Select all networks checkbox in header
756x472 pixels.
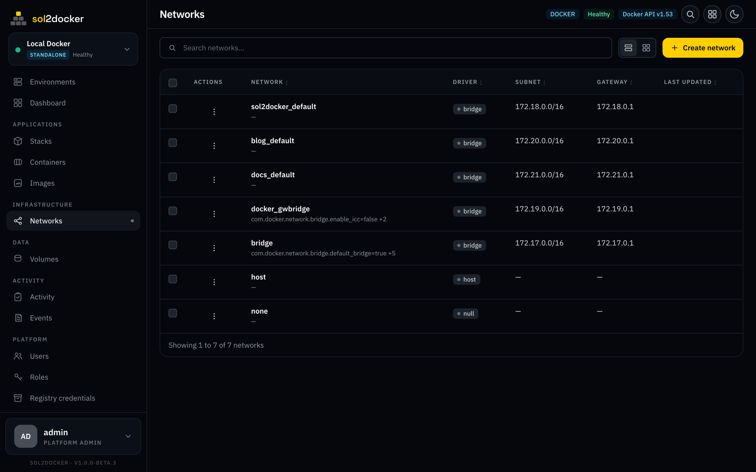tap(173, 83)
